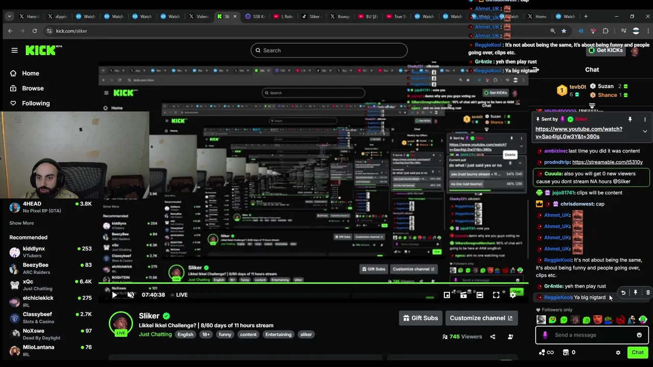The width and height of the screenshot is (653, 367).
Task: Open NoXswe recommended channel
Action: tap(51, 334)
